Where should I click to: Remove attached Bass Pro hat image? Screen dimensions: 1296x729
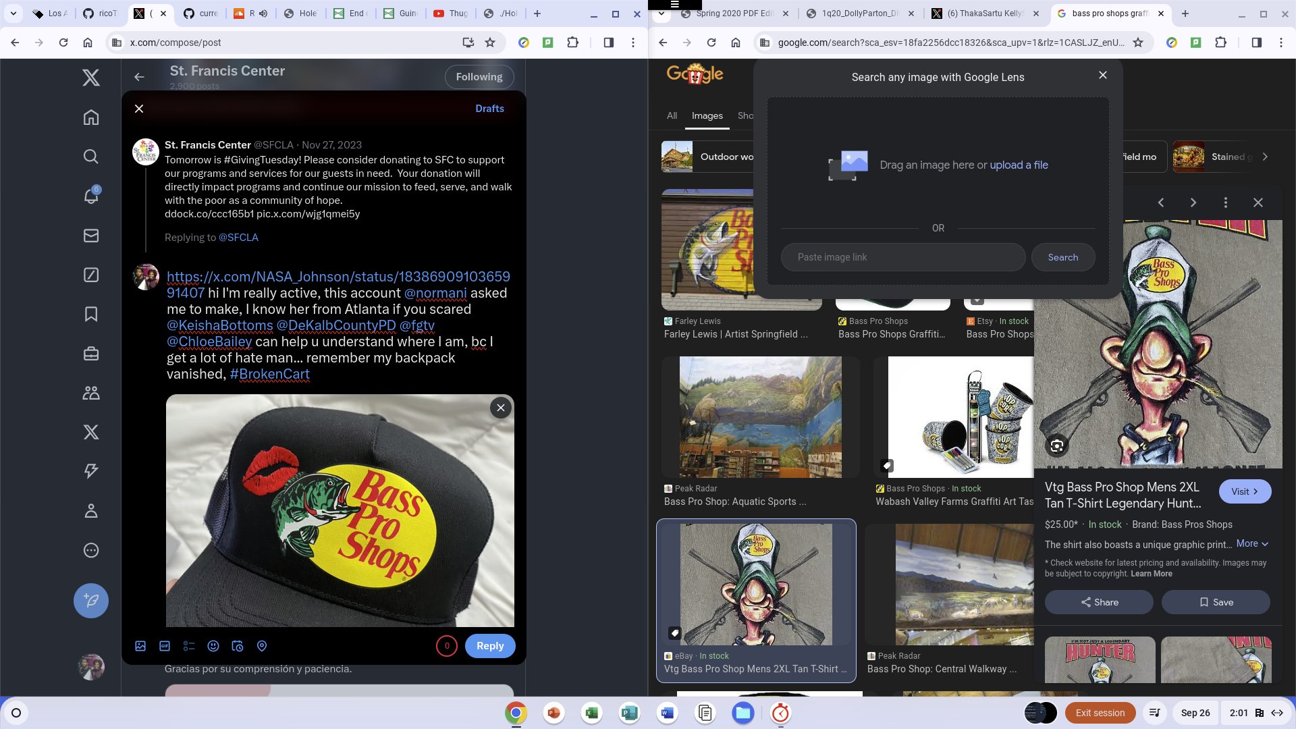point(501,408)
